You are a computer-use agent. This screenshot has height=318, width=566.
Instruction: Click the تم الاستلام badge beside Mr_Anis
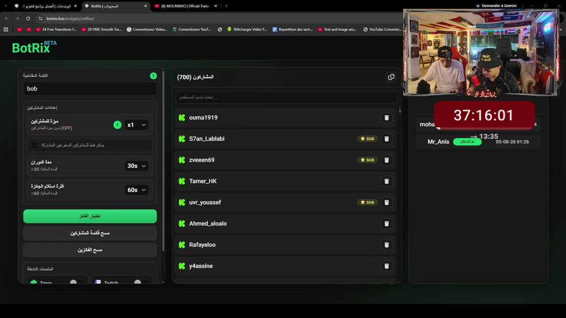pos(467,142)
